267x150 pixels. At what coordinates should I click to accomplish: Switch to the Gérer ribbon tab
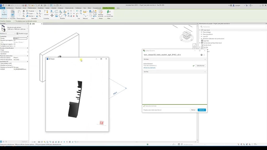(x=89, y=8)
